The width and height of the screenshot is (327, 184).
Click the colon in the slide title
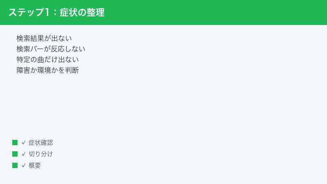55,12
